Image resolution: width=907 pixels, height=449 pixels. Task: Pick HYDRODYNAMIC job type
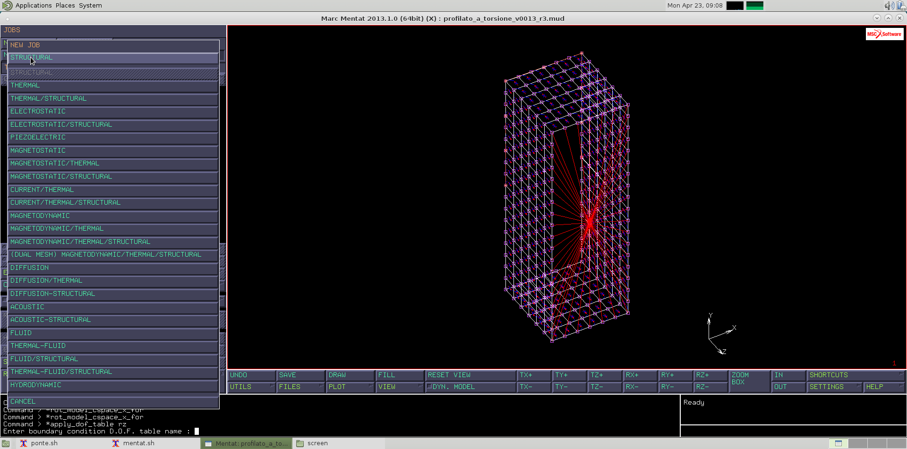(x=113, y=385)
